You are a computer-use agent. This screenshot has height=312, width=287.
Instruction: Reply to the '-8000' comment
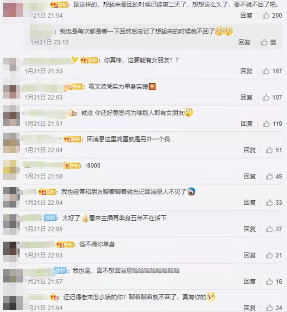(x=250, y=176)
